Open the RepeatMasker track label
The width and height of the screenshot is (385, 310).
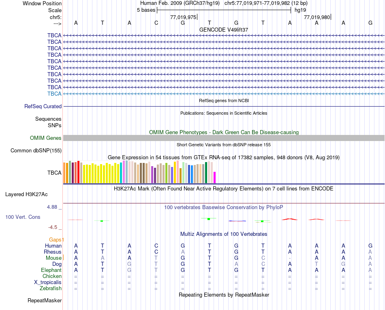pyautogui.click(x=45, y=300)
